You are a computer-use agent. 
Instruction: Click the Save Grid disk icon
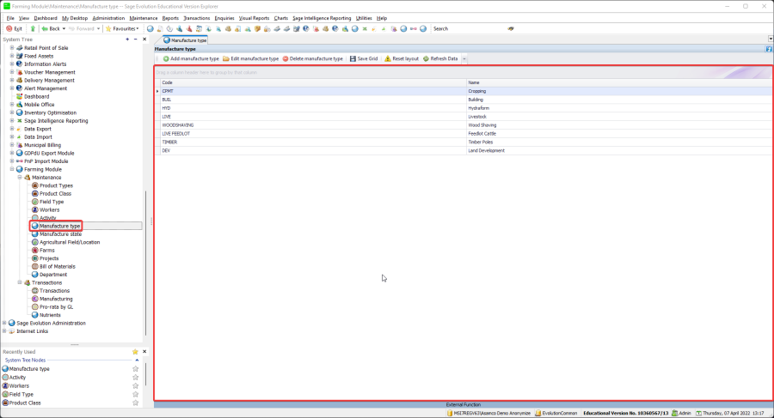coord(353,58)
